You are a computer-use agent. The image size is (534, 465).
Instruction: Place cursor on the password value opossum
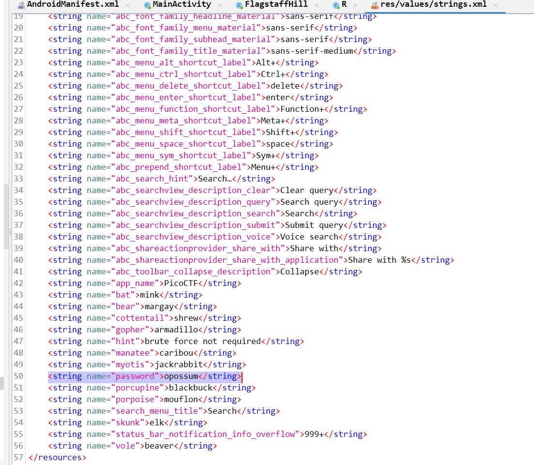(x=181, y=376)
